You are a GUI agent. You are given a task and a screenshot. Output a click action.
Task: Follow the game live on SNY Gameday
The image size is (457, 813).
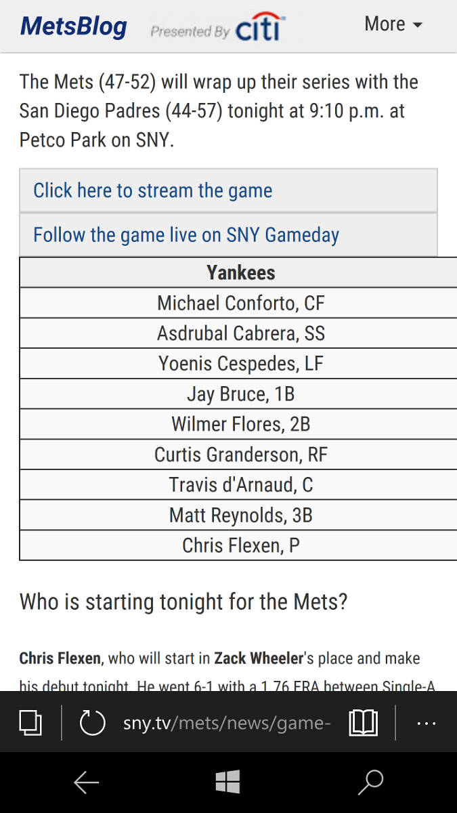click(186, 235)
